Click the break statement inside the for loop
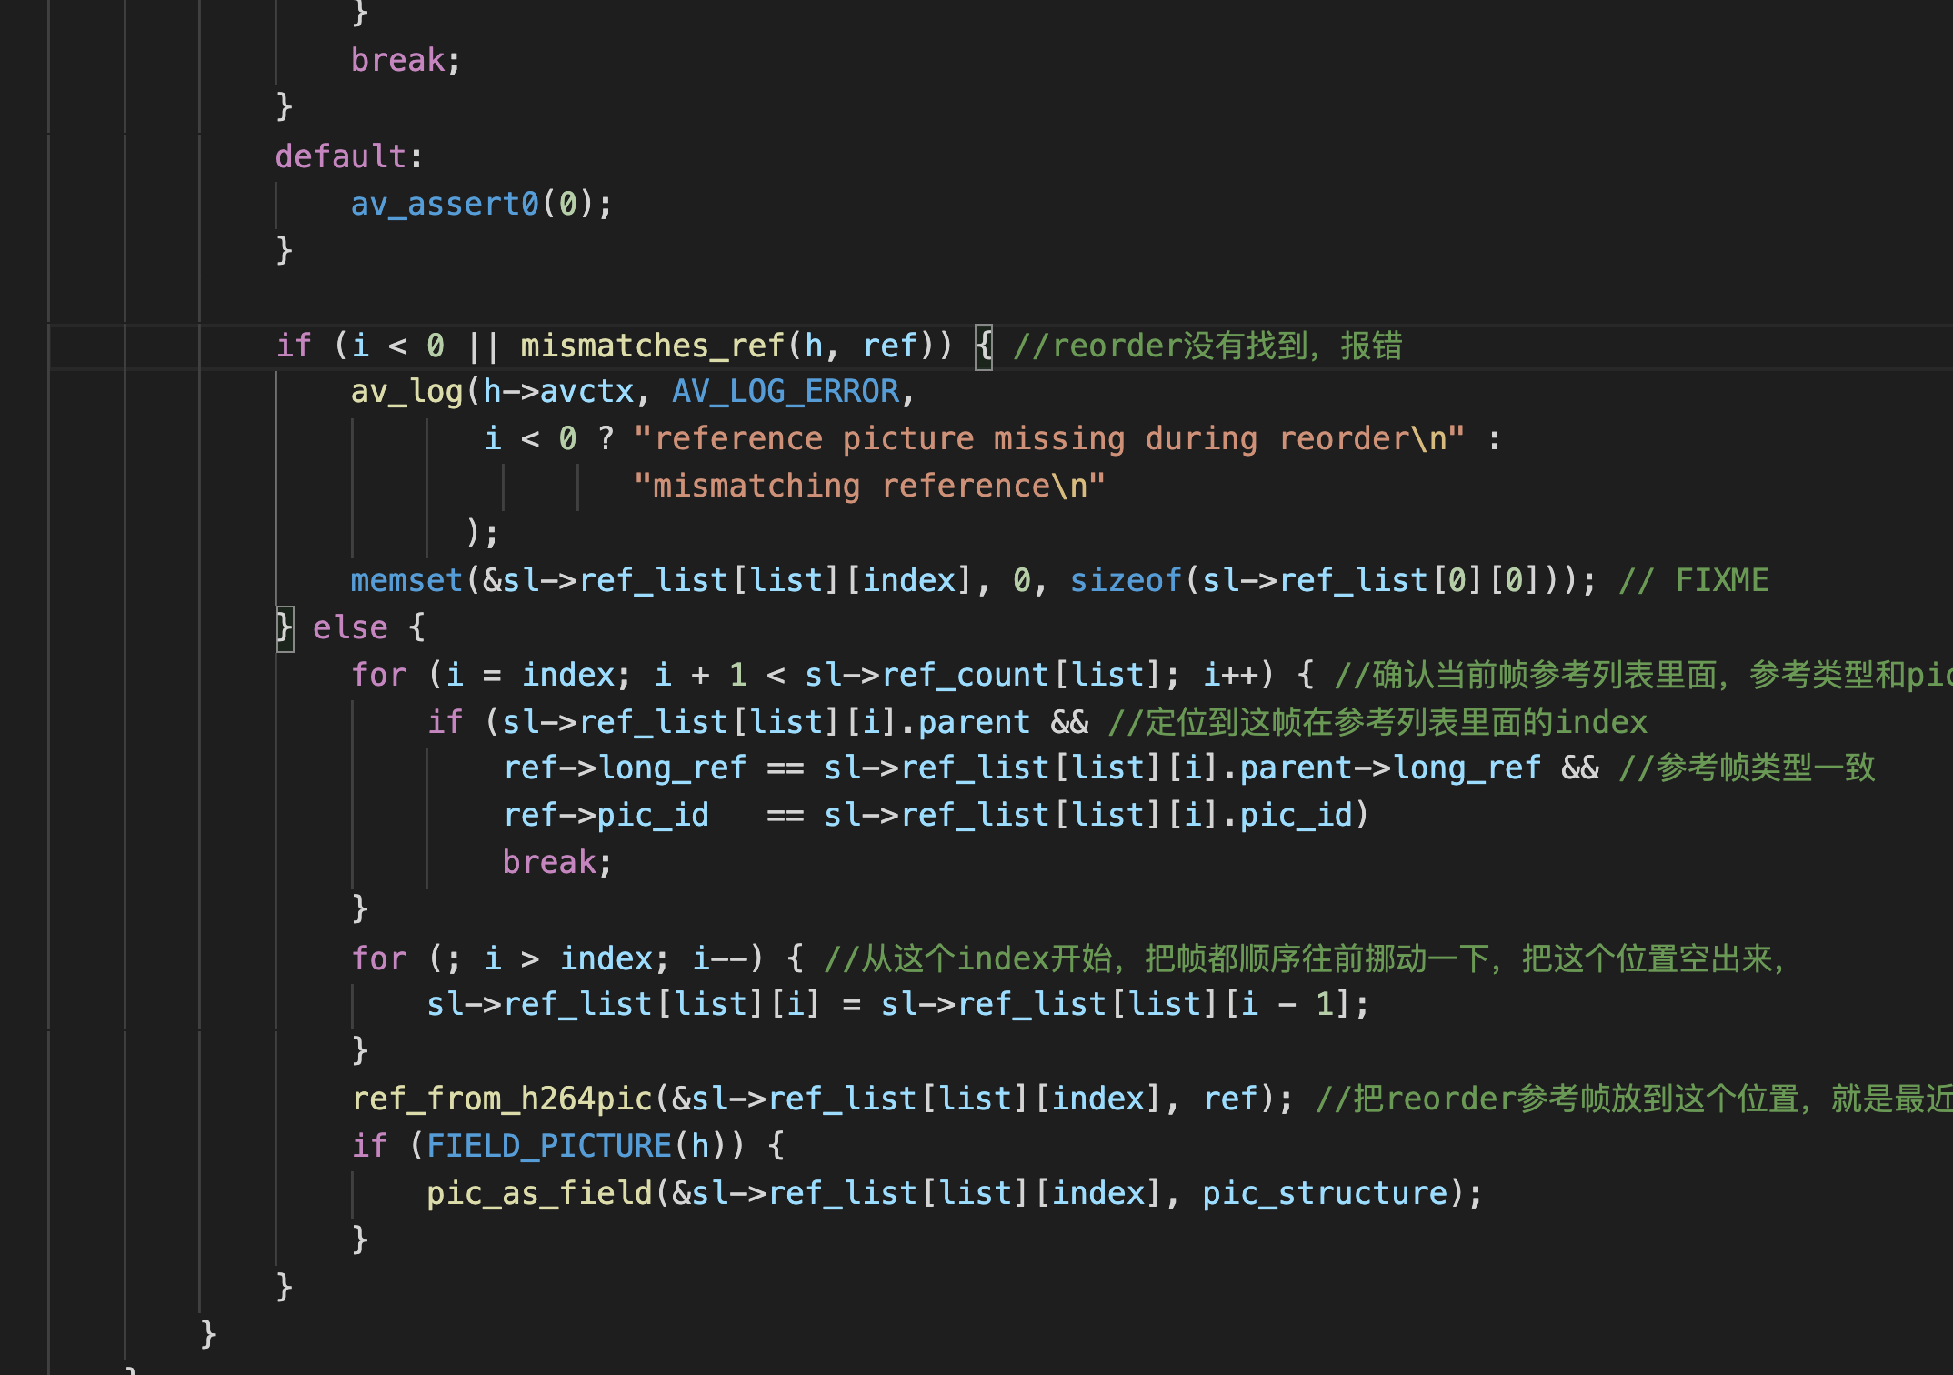The image size is (1953, 1375). pos(557,862)
